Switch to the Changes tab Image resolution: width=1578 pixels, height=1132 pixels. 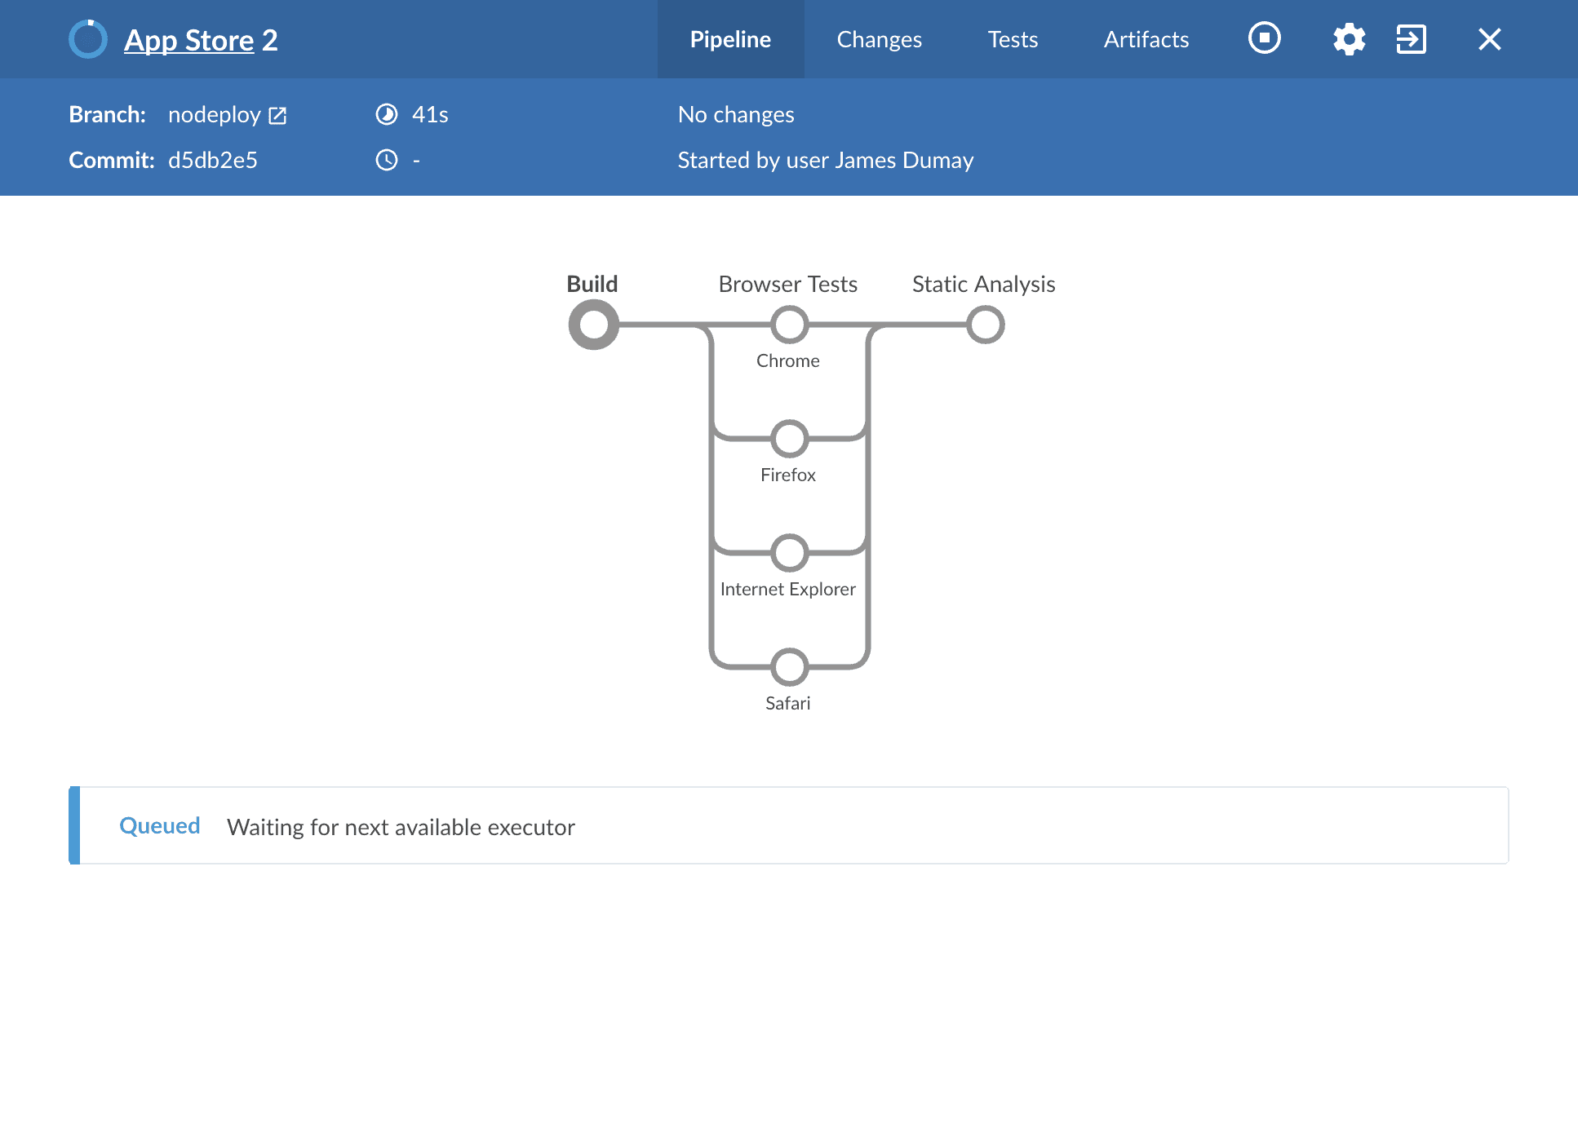click(x=879, y=39)
